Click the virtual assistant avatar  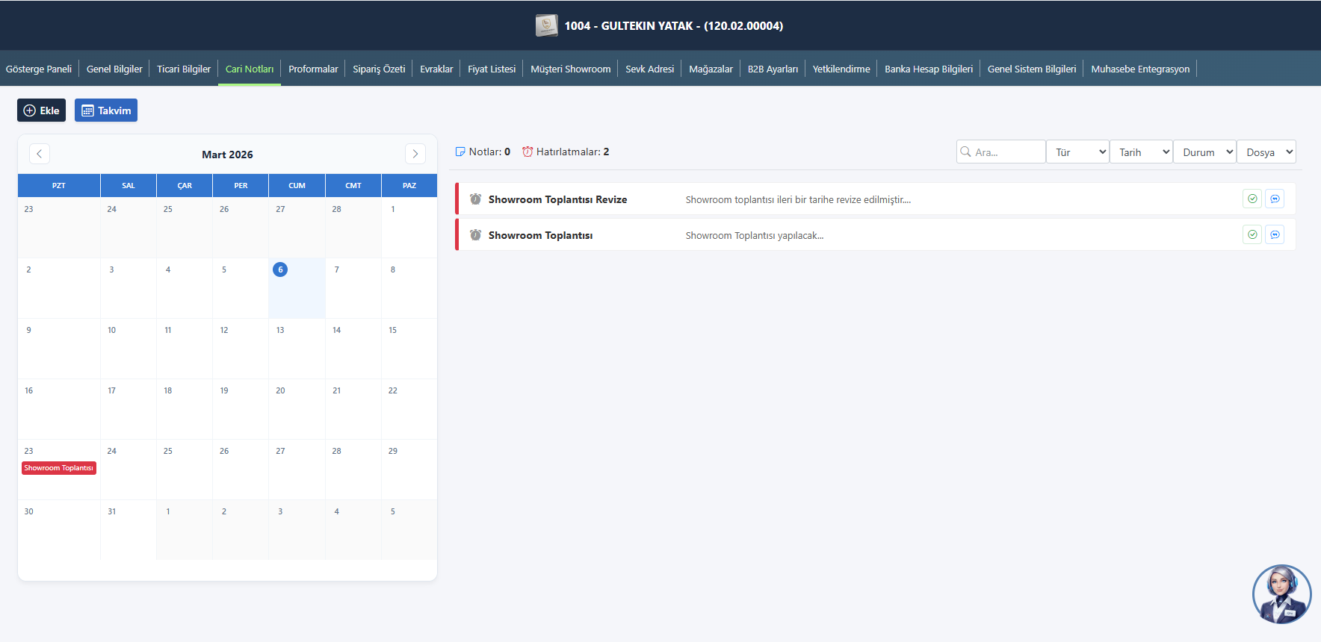1281,594
